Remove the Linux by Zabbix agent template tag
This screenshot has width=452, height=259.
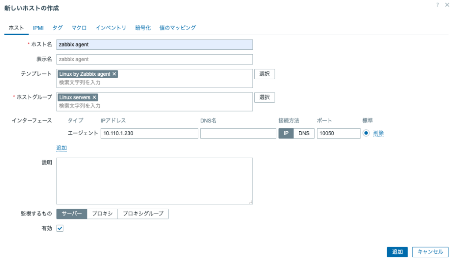114,74
